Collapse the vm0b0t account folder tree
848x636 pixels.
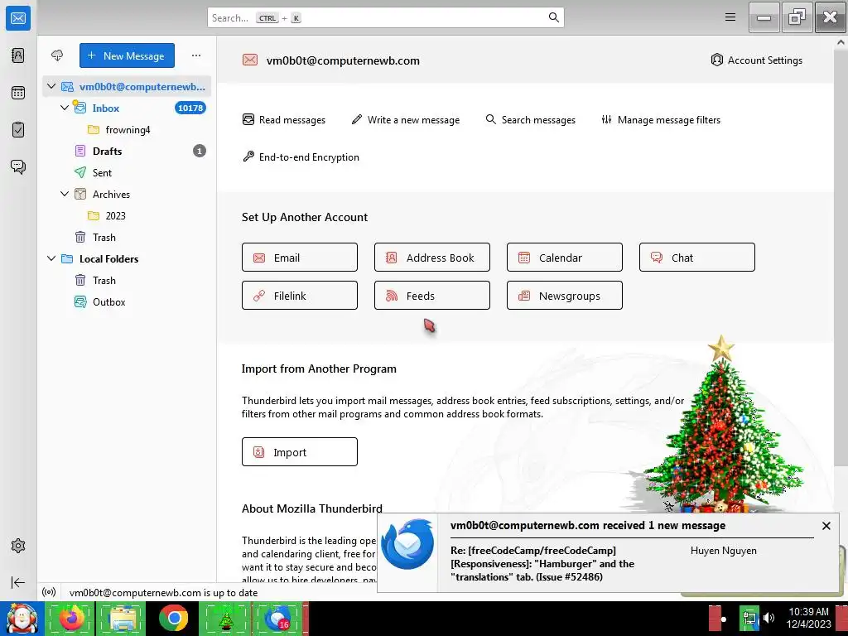[51, 86]
